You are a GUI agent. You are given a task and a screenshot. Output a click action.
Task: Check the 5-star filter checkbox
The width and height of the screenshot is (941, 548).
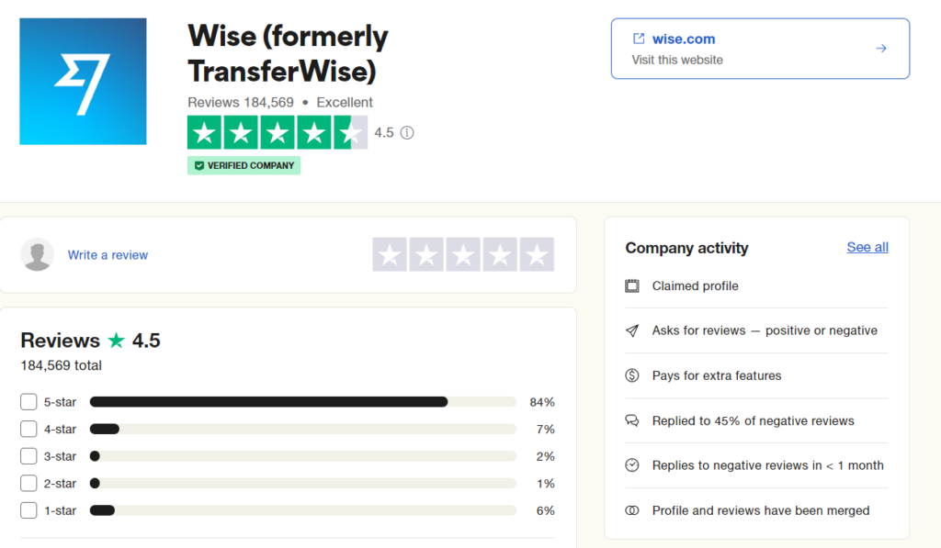(28, 402)
